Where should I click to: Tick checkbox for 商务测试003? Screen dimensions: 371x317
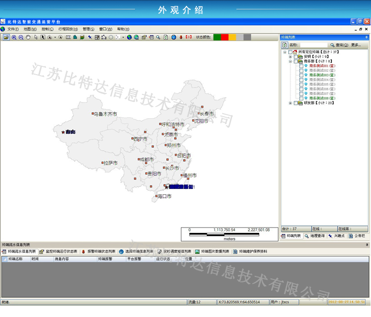(301, 75)
